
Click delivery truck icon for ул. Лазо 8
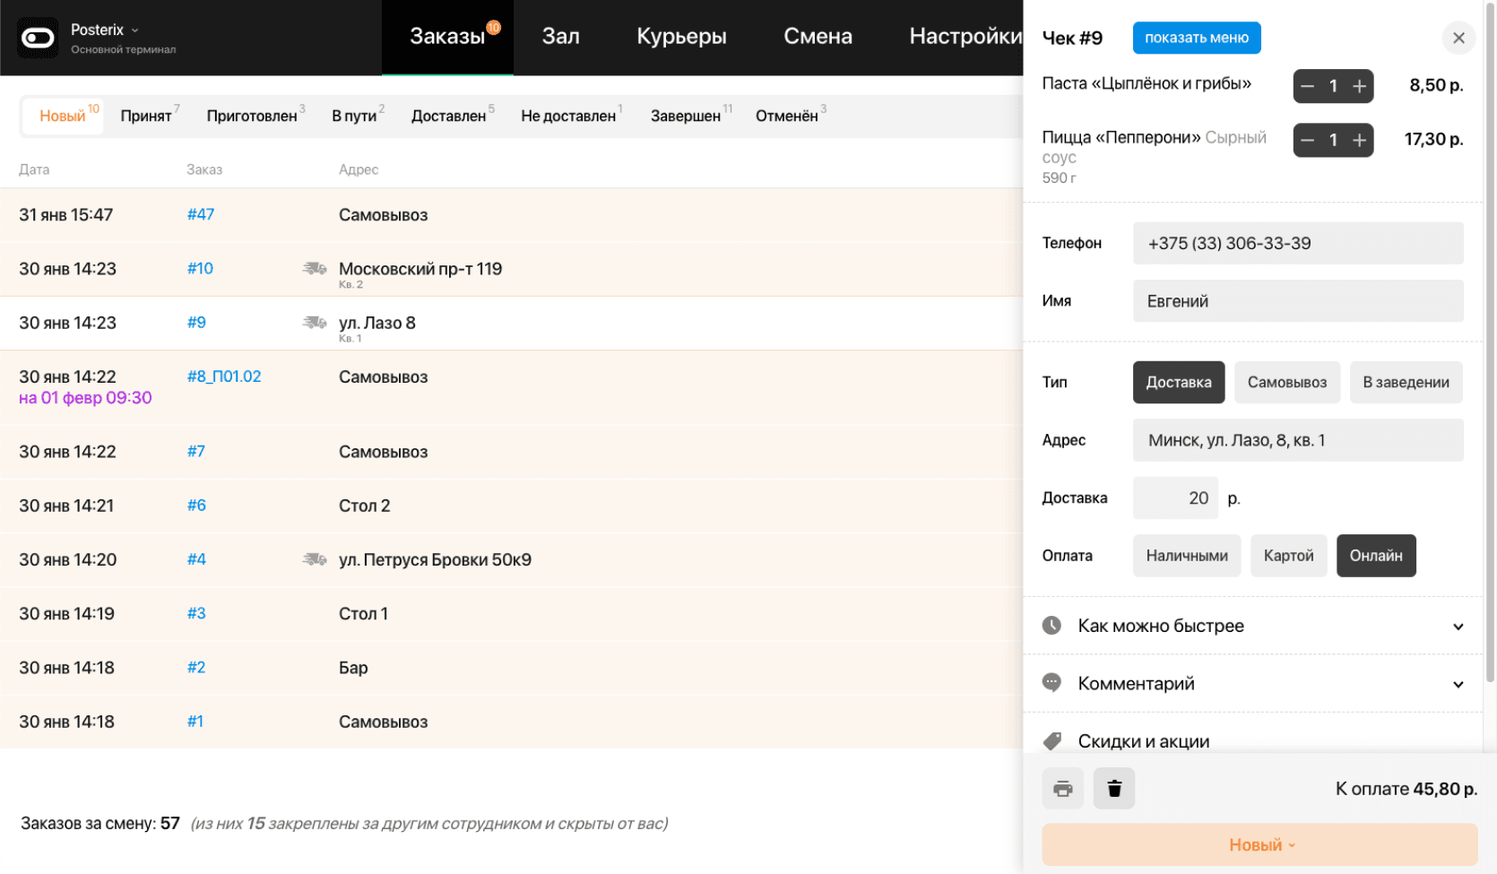coord(315,322)
